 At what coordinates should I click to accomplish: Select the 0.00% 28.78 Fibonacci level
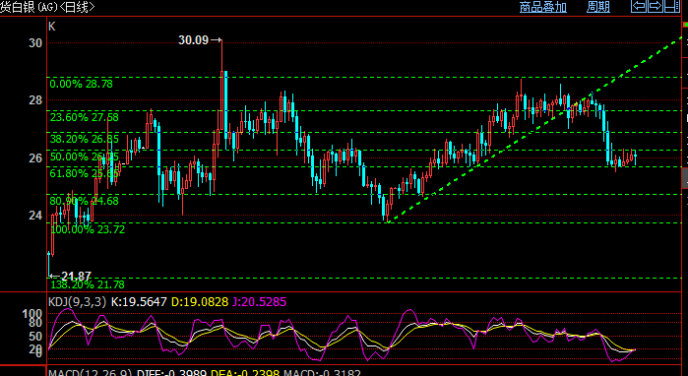click(x=81, y=84)
